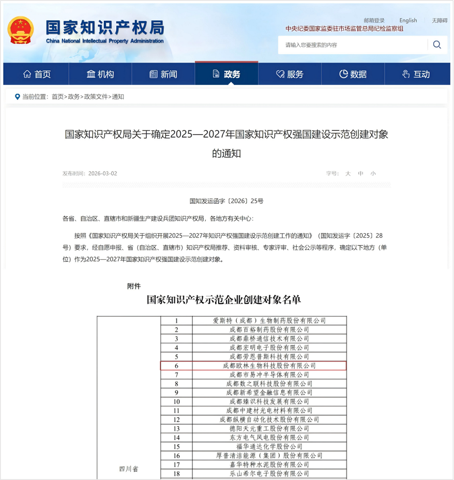Screen dimensions: 454x480
Task: Select the hand icon beside 互动
Action: (405, 73)
